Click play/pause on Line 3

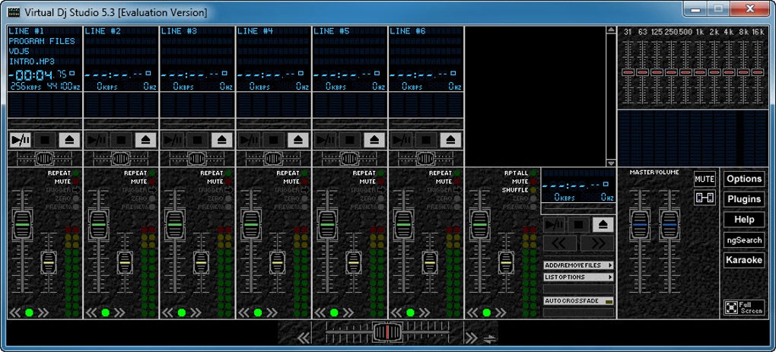(173, 140)
